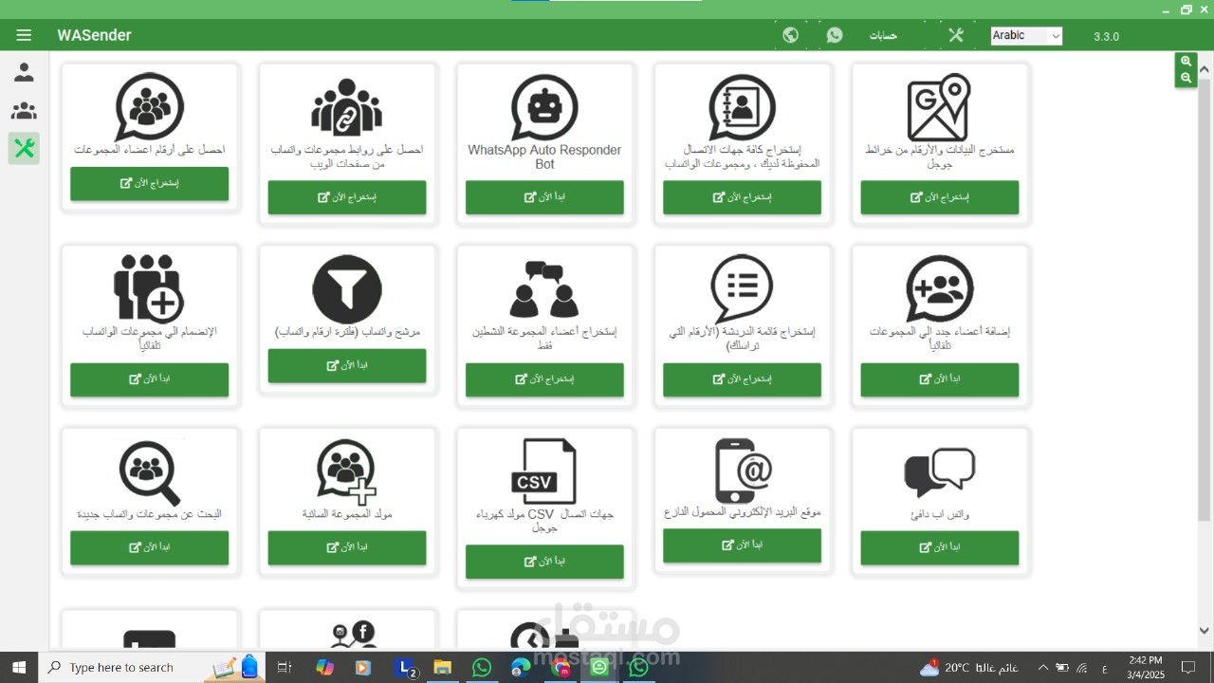
Task: Click start button under search new groups
Action: 149,547
